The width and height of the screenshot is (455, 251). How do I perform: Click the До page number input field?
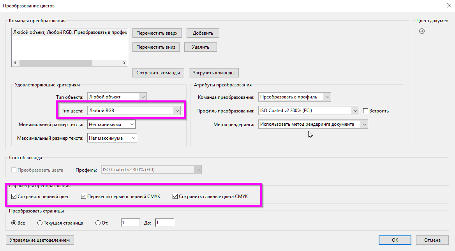(x=164, y=223)
